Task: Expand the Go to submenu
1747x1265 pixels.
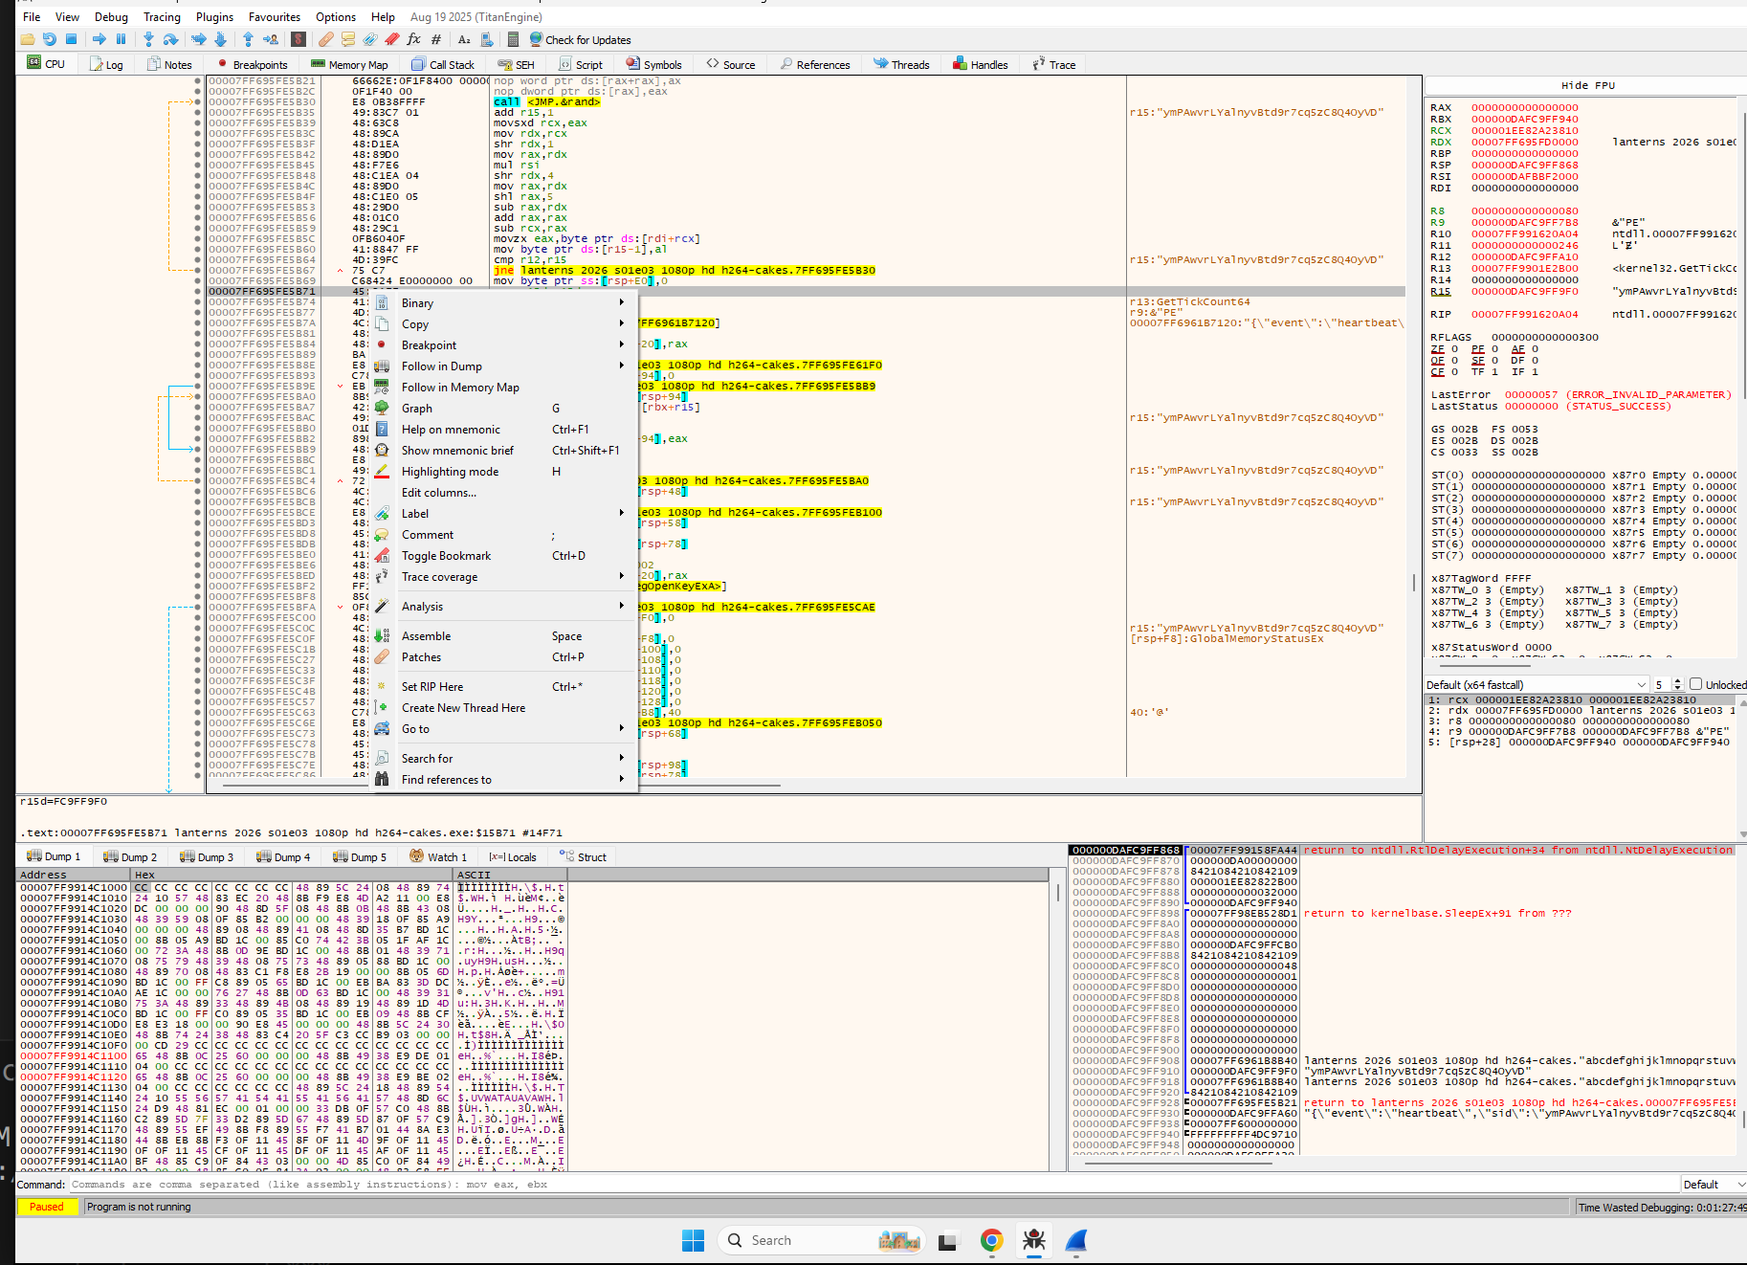Action: [503, 728]
